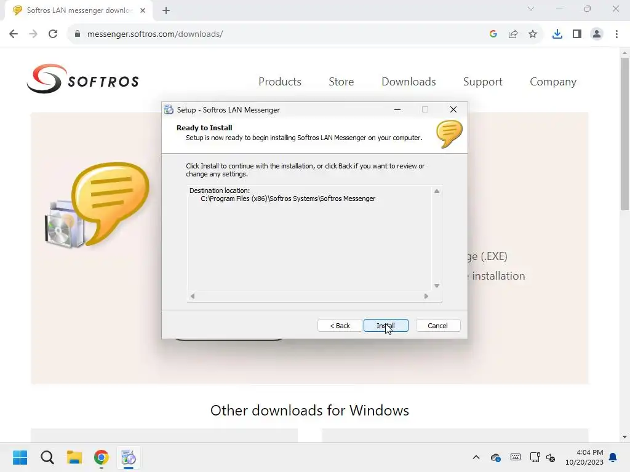Click the Install button in setup dialog
Screen dimensions: 630x472
pyautogui.click(x=386, y=326)
